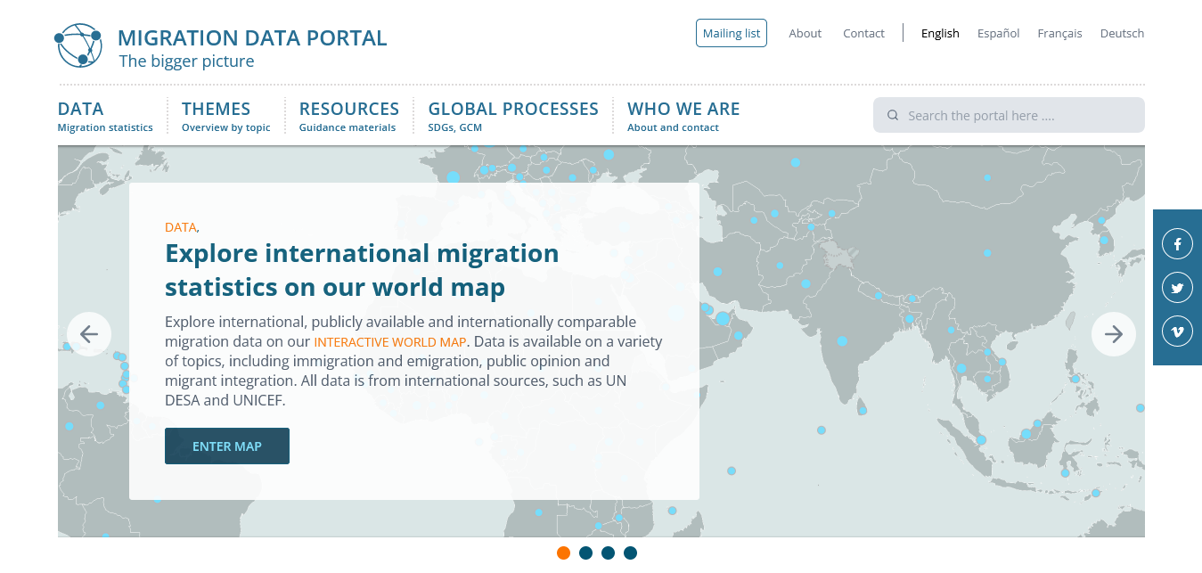
Task: Advance carousel with right arrow
Action: pos(1114,334)
